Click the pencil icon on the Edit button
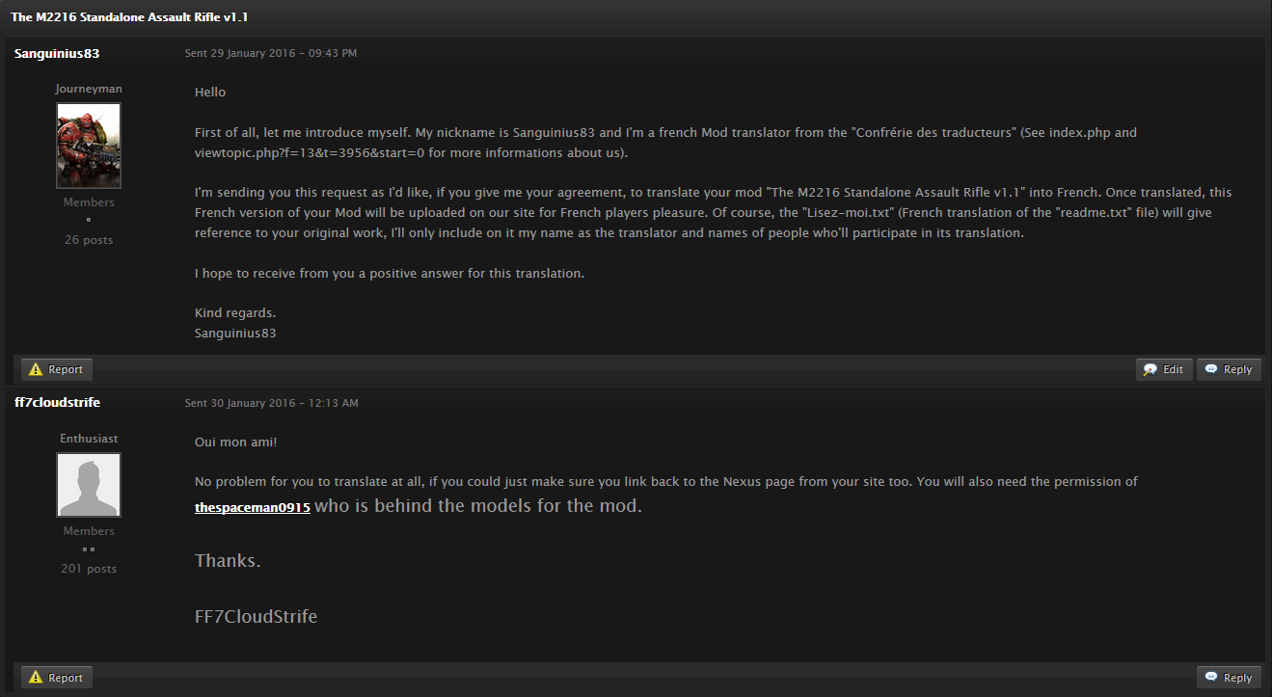Screen dimensions: 1272x697 click(x=1150, y=369)
